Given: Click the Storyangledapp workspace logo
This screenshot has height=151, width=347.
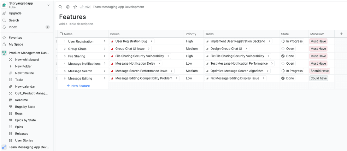Looking at the screenshot, I should (x=4, y=5).
